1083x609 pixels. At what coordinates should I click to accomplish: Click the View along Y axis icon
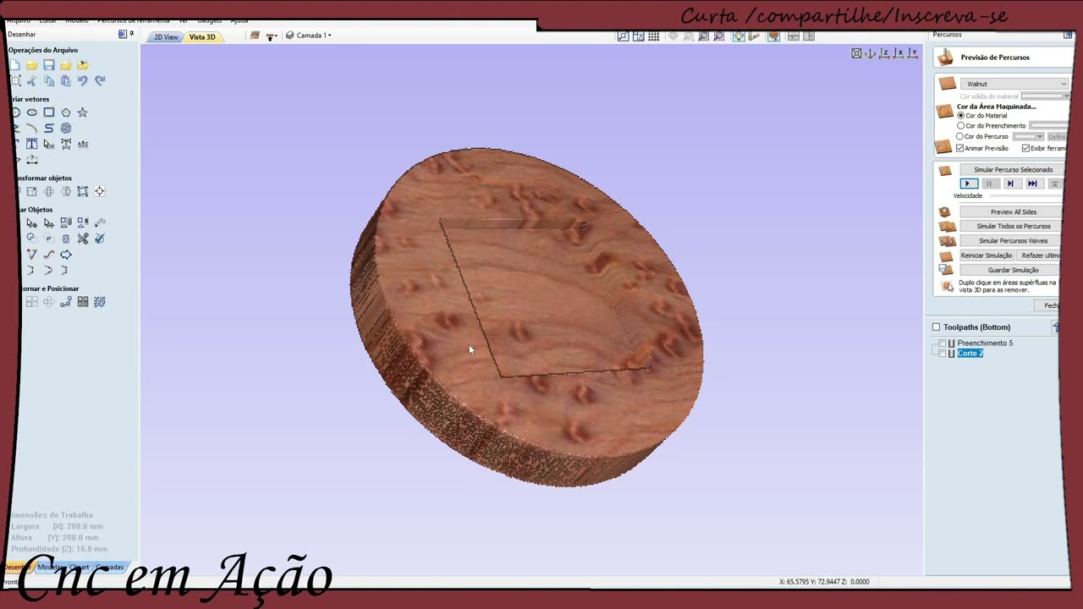[x=912, y=53]
